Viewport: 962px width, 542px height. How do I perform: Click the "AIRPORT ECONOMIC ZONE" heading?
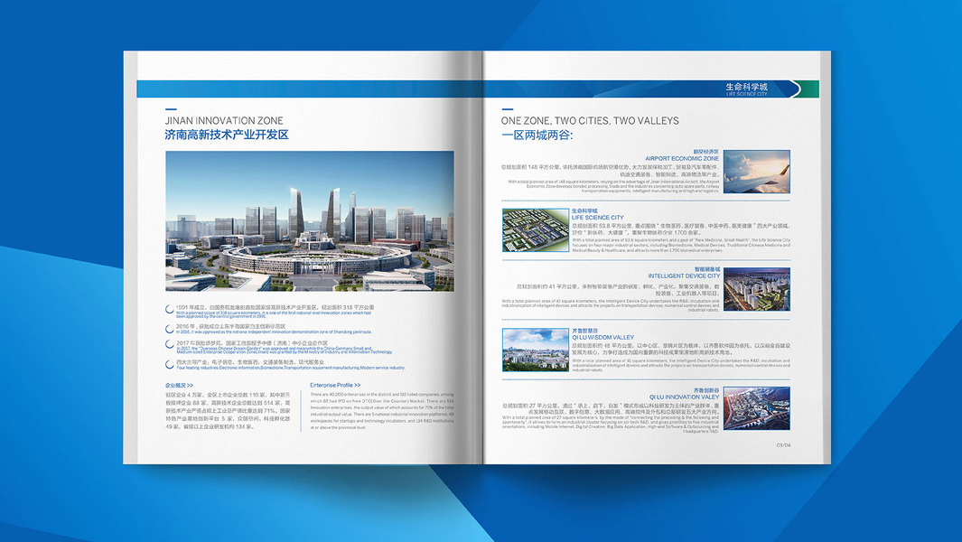point(682,158)
